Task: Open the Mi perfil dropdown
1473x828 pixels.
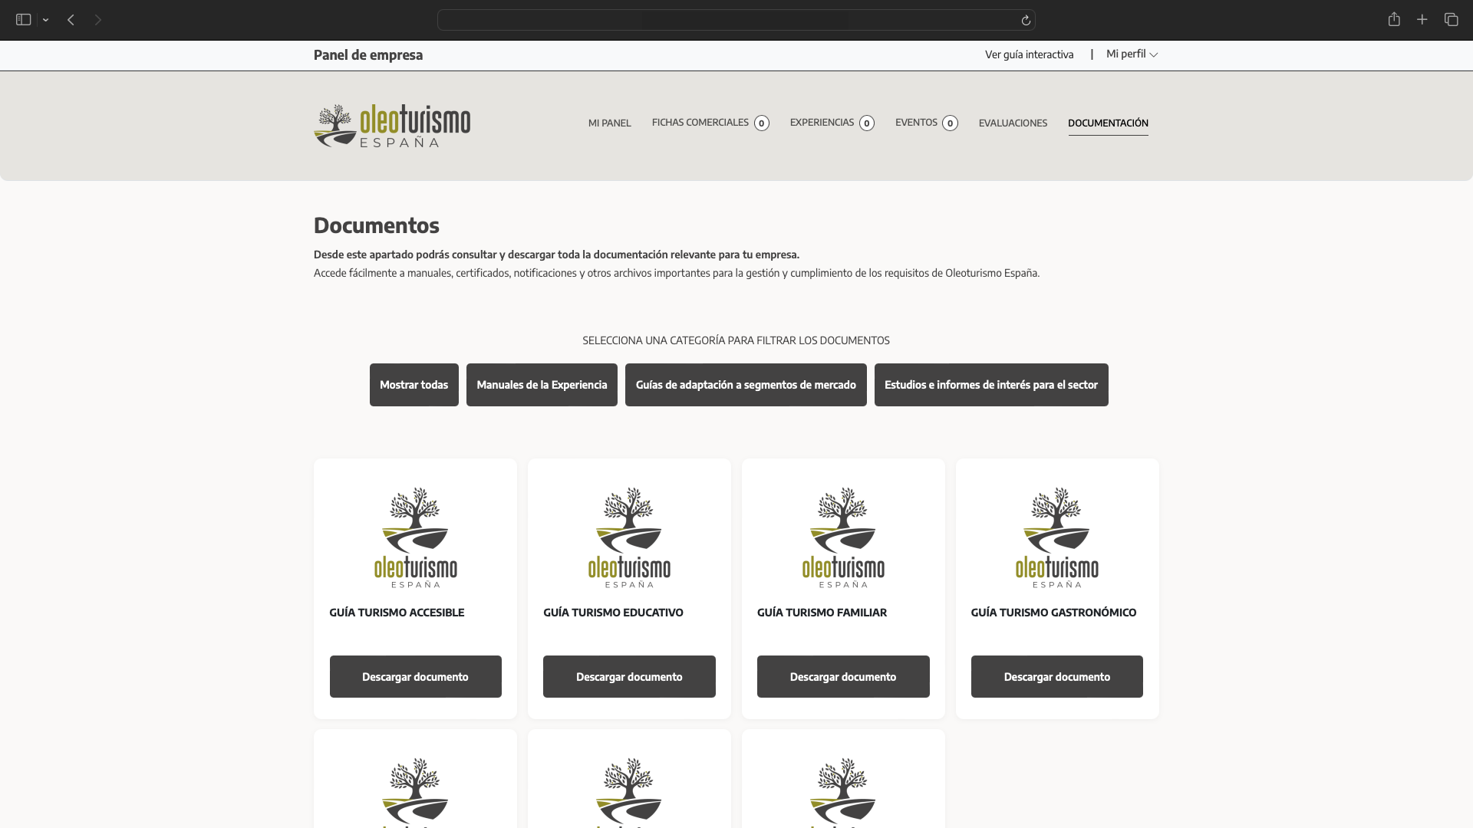Action: click(x=1132, y=54)
